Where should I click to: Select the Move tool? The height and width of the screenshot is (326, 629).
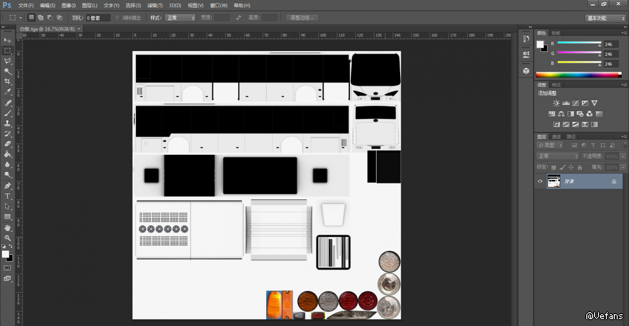pyautogui.click(x=7, y=40)
